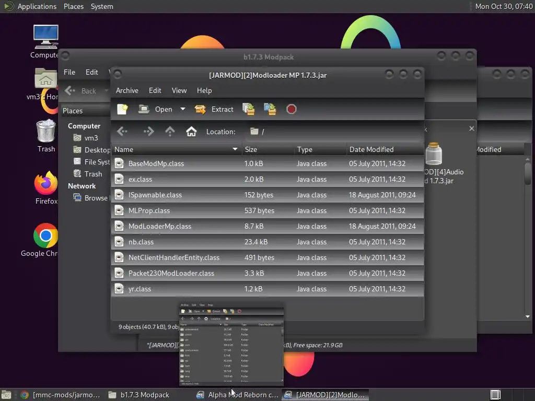Open File menu in b1.7.3 Modpack window

pos(69,72)
